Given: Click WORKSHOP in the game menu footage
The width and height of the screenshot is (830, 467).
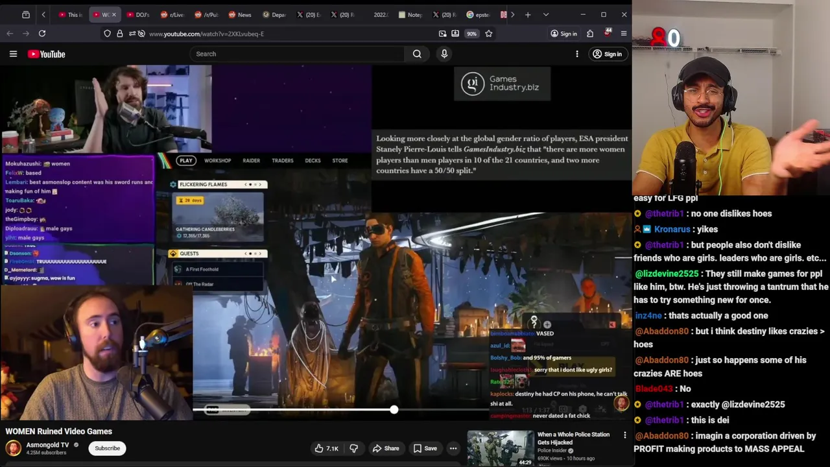Looking at the screenshot, I should coord(217,160).
